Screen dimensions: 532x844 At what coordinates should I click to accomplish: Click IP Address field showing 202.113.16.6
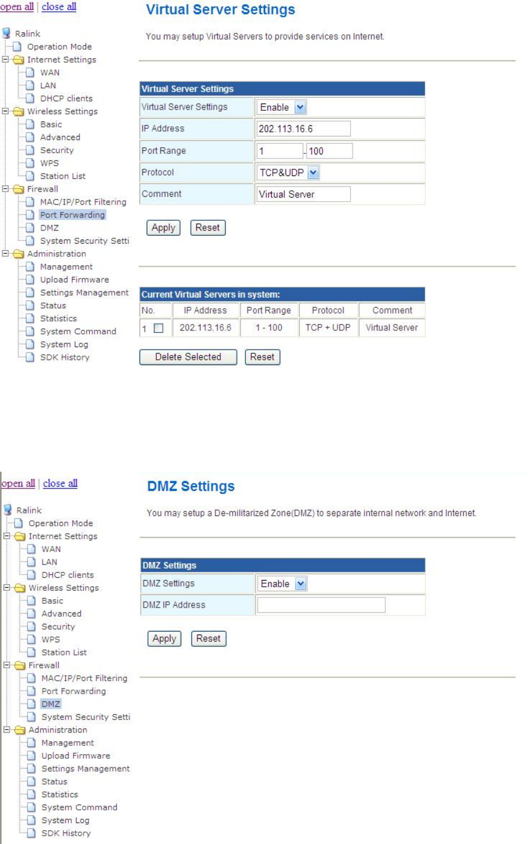(x=303, y=129)
